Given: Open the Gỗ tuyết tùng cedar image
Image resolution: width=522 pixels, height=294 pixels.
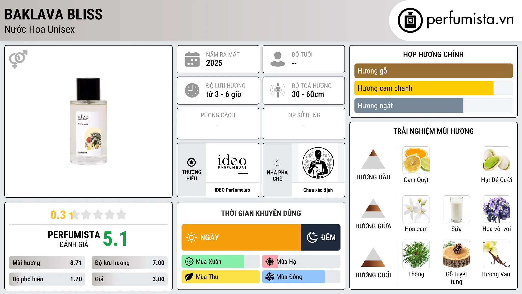Looking at the screenshot, I should tap(456, 254).
